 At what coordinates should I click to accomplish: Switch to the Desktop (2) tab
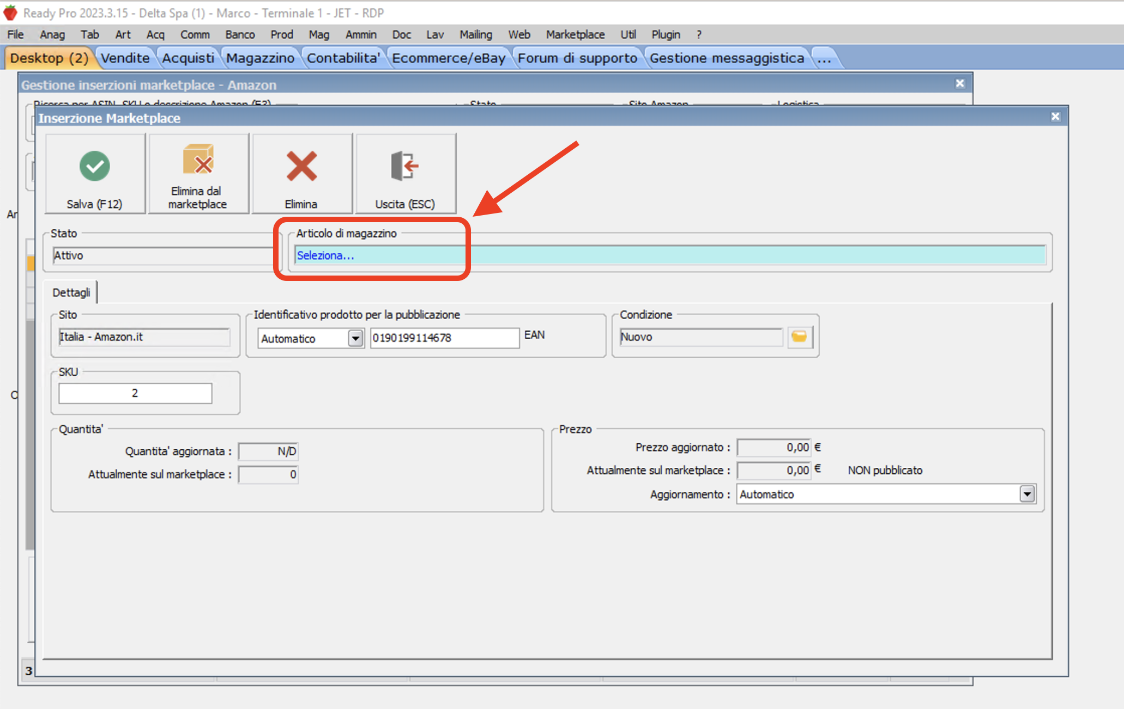click(x=49, y=58)
